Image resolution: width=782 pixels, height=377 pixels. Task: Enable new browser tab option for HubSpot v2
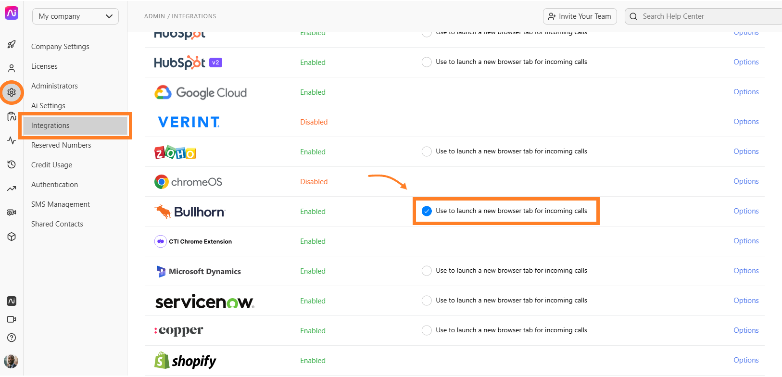(427, 62)
